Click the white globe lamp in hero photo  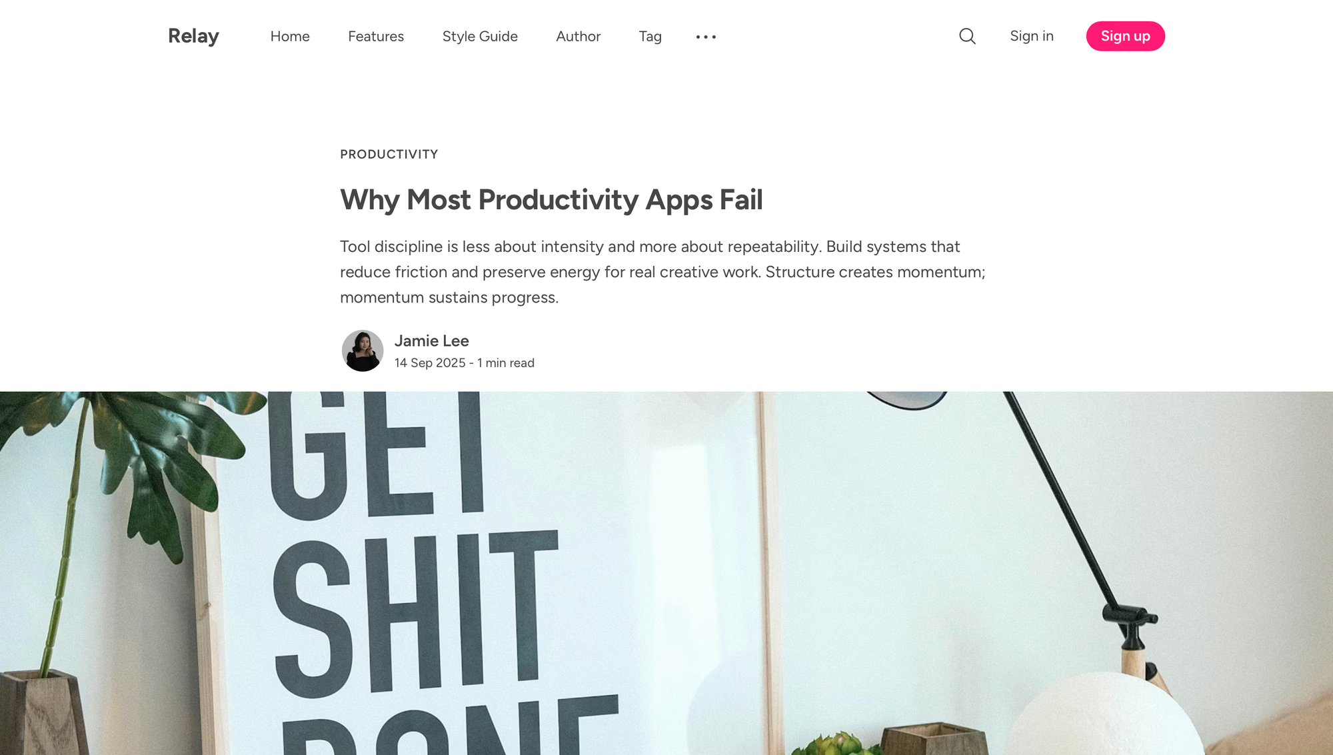(x=1103, y=716)
